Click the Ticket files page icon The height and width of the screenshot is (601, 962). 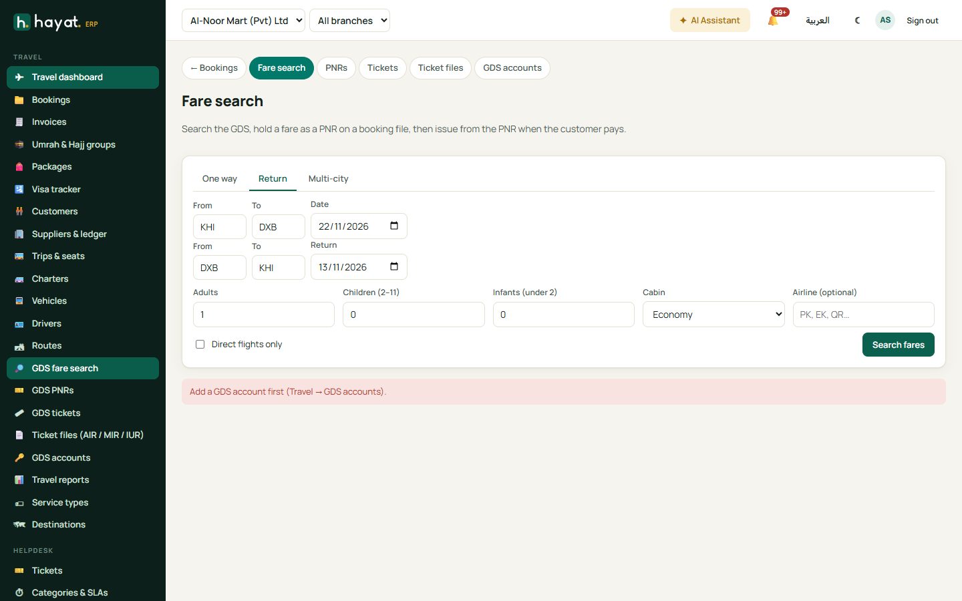[x=19, y=435]
